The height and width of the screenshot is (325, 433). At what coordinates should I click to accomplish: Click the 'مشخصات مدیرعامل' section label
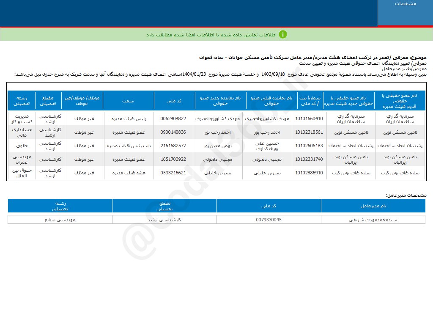[406, 196]
